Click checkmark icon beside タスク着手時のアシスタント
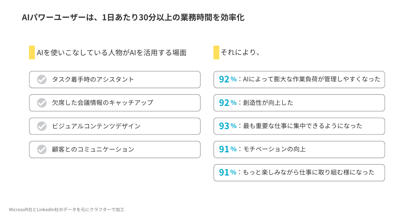The width and height of the screenshot is (419, 219). click(x=42, y=79)
